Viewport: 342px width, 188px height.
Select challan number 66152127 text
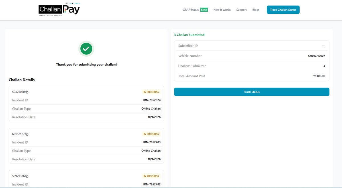point(19,134)
